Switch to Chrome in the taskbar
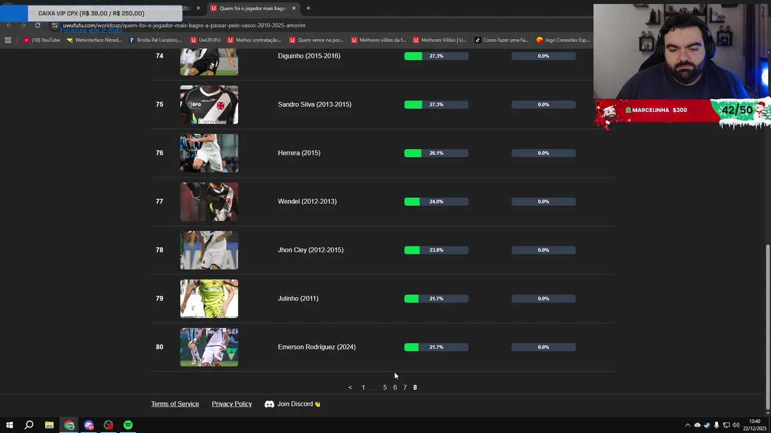Screen dimensions: 771x433 pos(69,425)
